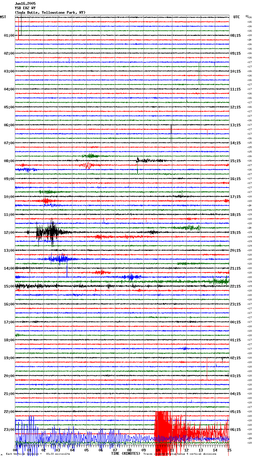Click the UTC time label '20:15'
The height and width of the screenshot is (458, 253).
point(235,250)
